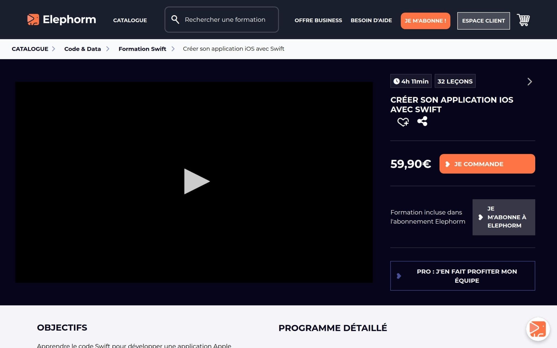Go to next course with right chevron

(x=530, y=82)
